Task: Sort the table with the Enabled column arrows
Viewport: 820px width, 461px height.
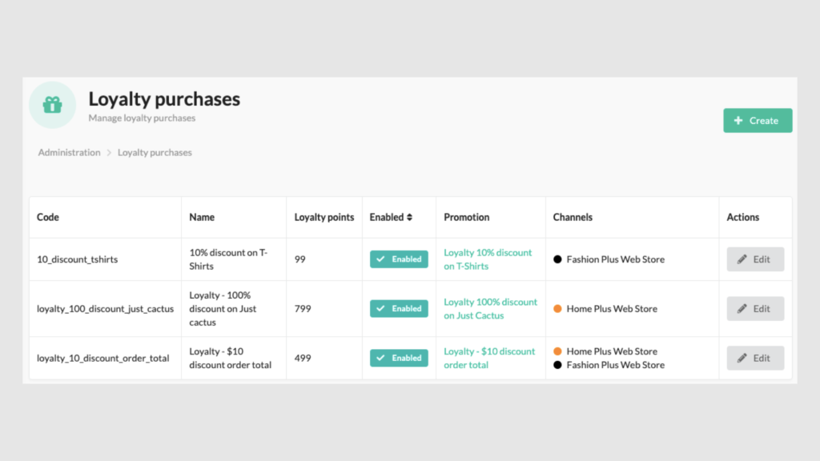Action: click(x=409, y=217)
